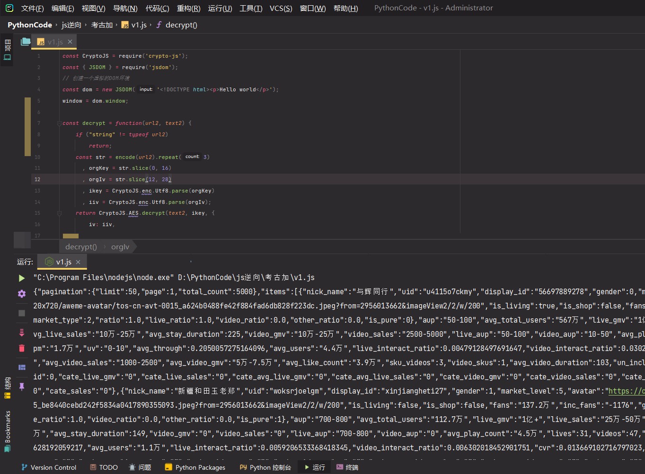This screenshot has width=645, height=474.
Task: Toggle scroll to end of output
Action: click(x=21, y=333)
